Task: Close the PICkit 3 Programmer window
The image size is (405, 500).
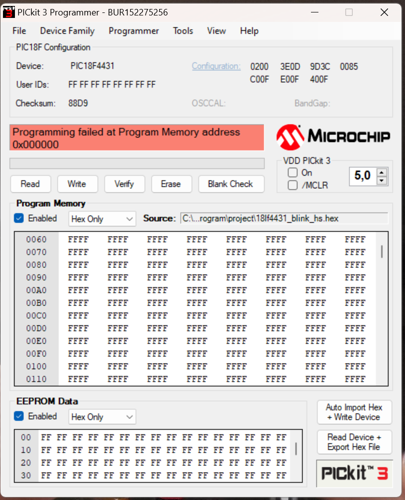Action: tap(384, 12)
